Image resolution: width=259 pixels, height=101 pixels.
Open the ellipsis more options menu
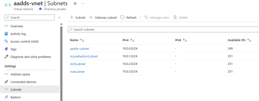coord(83,4)
